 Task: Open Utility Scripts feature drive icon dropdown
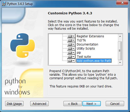click(x=71, y=48)
